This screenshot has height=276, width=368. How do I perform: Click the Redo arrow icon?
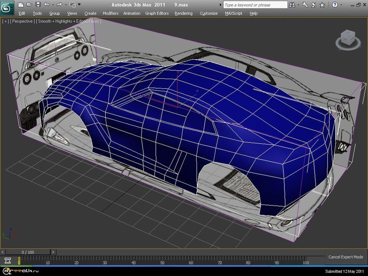(x=59, y=5)
